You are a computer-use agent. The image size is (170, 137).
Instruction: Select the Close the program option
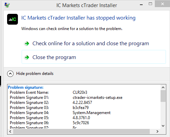[x=94, y=57]
